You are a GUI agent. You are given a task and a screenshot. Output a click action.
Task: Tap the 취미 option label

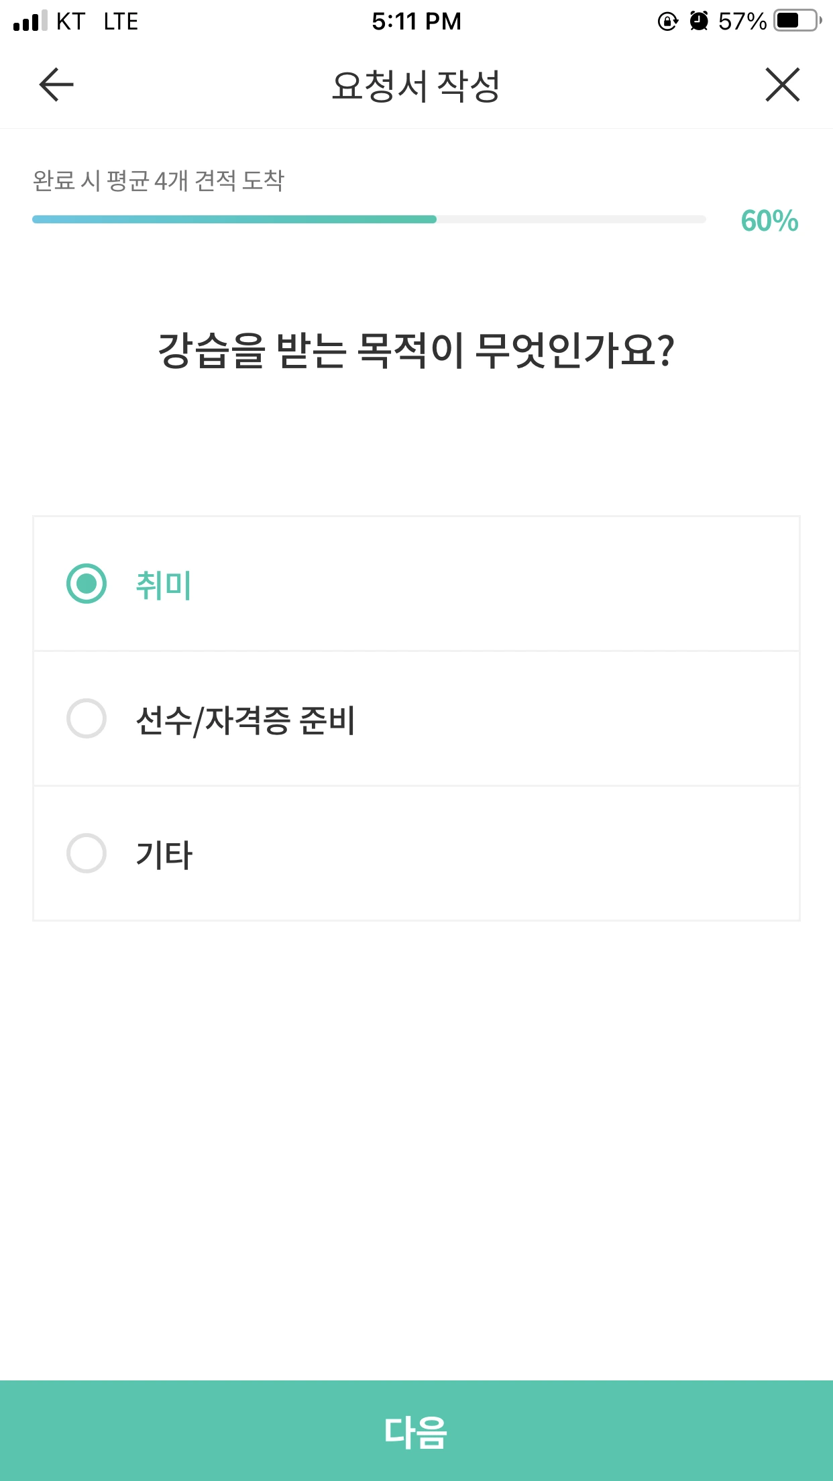pos(164,584)
